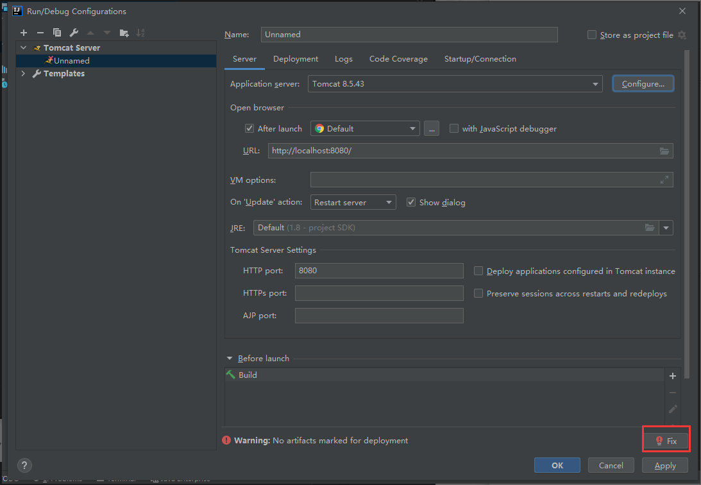Browse for JRE folder icon
The image size is (701, 485).
650,228
